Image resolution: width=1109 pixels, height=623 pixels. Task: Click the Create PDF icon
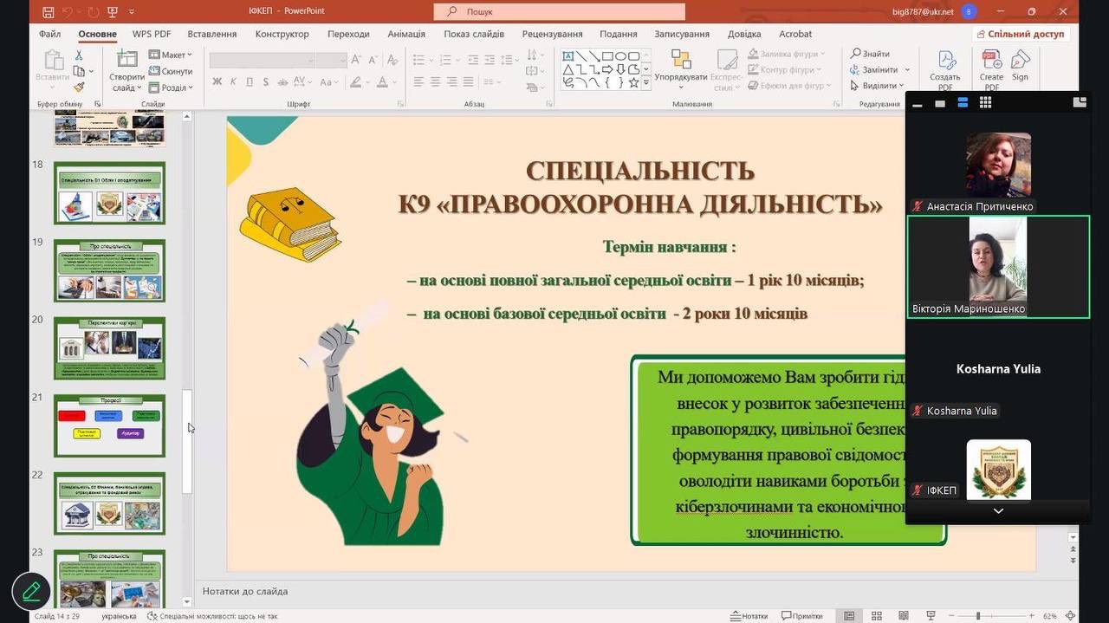[992, 60]
